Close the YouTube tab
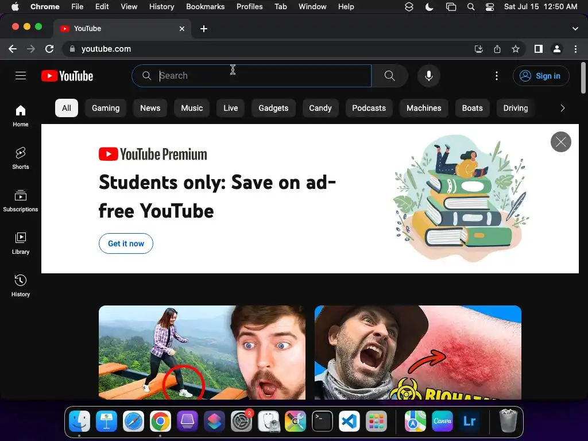The image size is (588, 441). pos(182,29)
